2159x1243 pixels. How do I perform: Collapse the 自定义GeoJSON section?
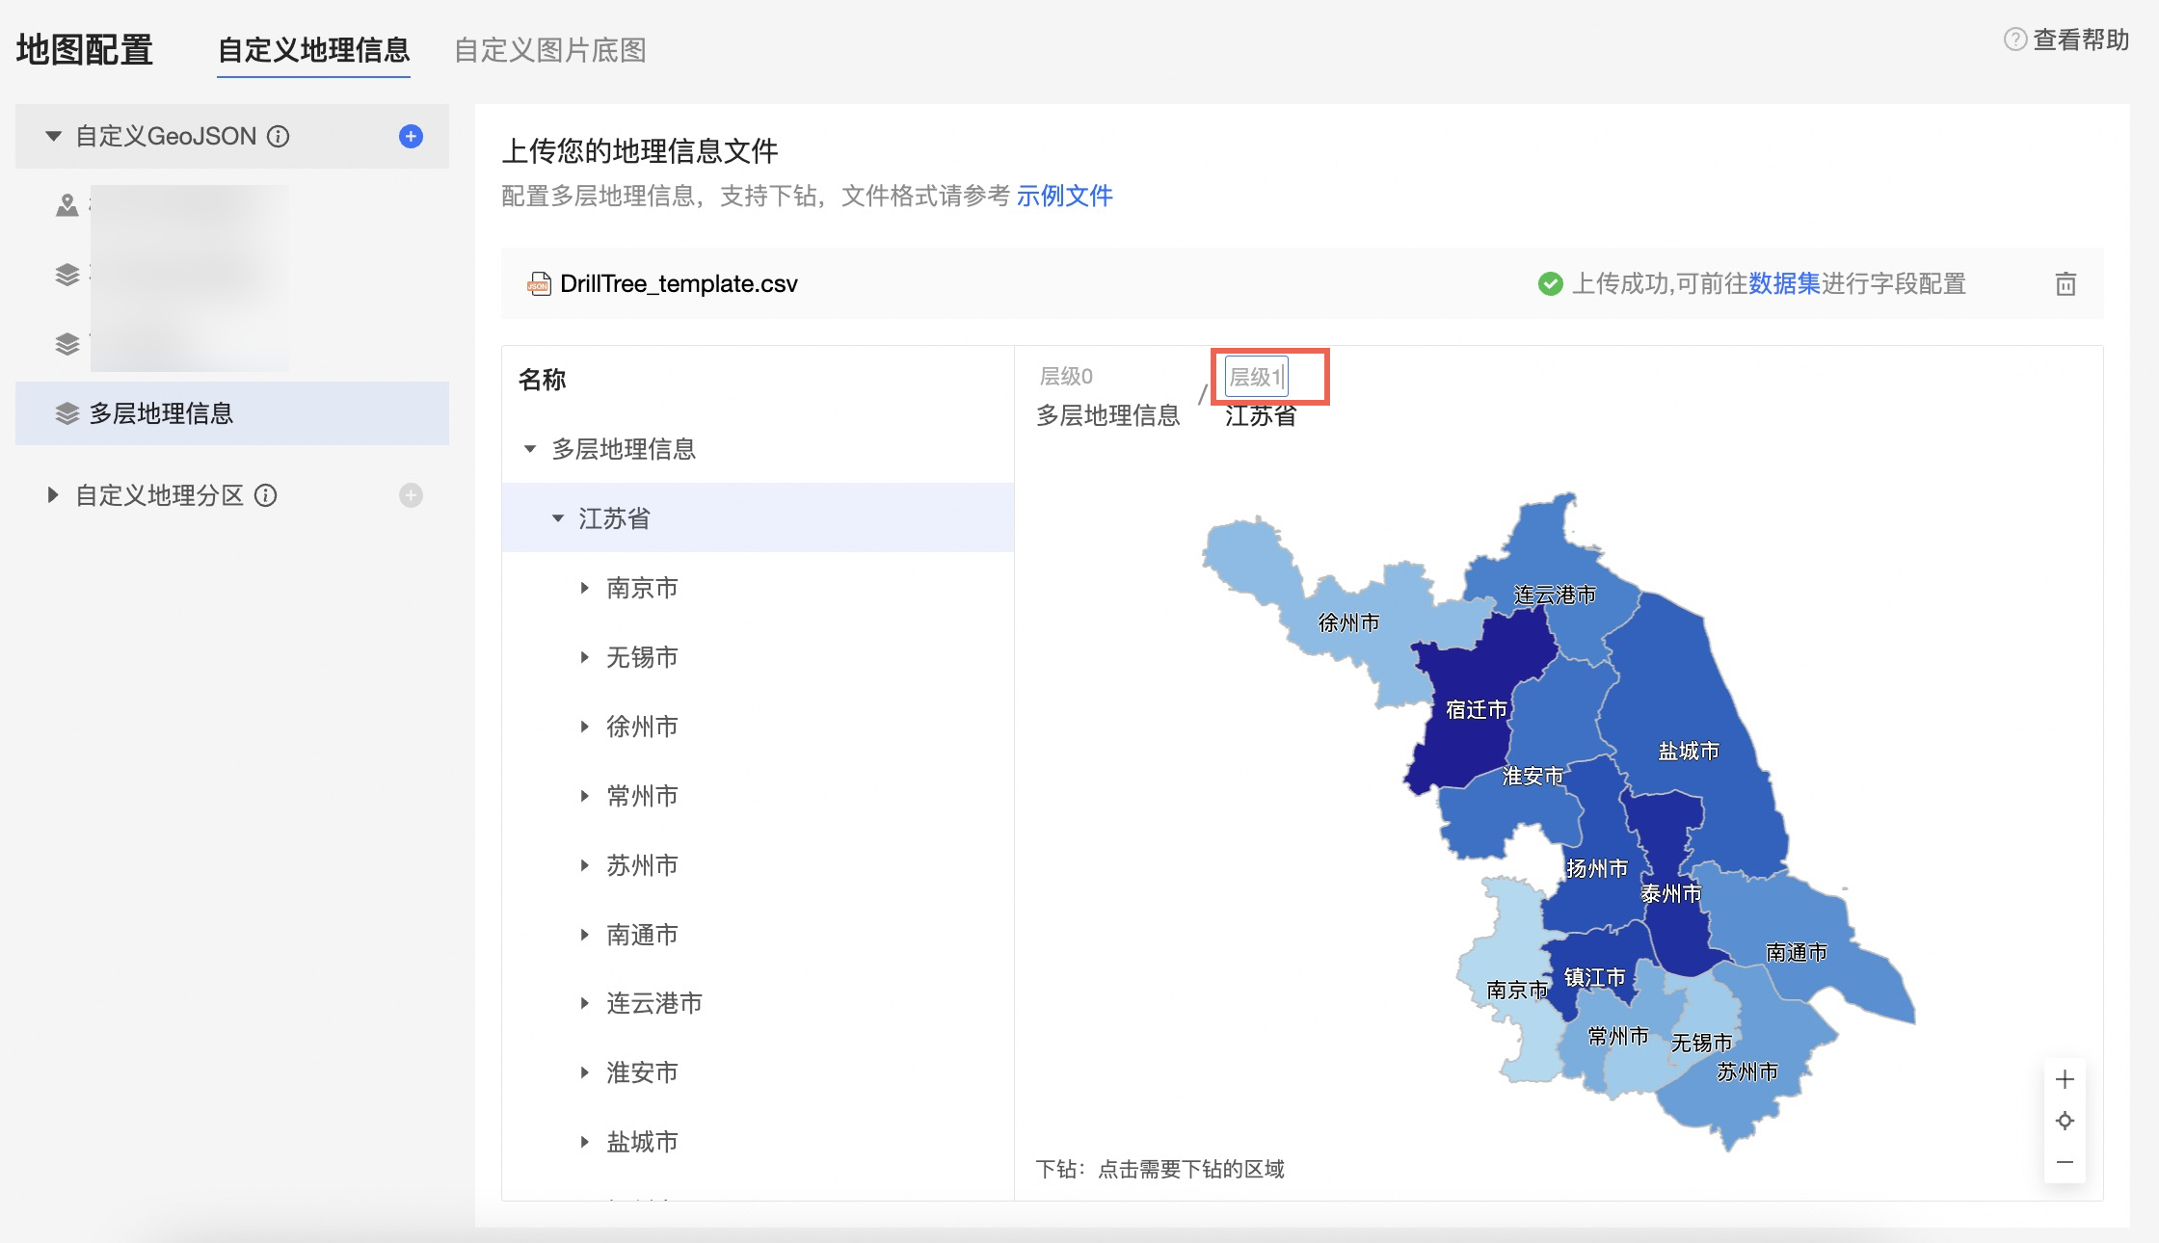(x=54, y=137)
